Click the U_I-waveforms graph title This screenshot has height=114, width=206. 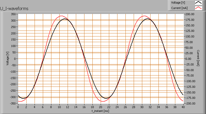[x=15, y=9]
